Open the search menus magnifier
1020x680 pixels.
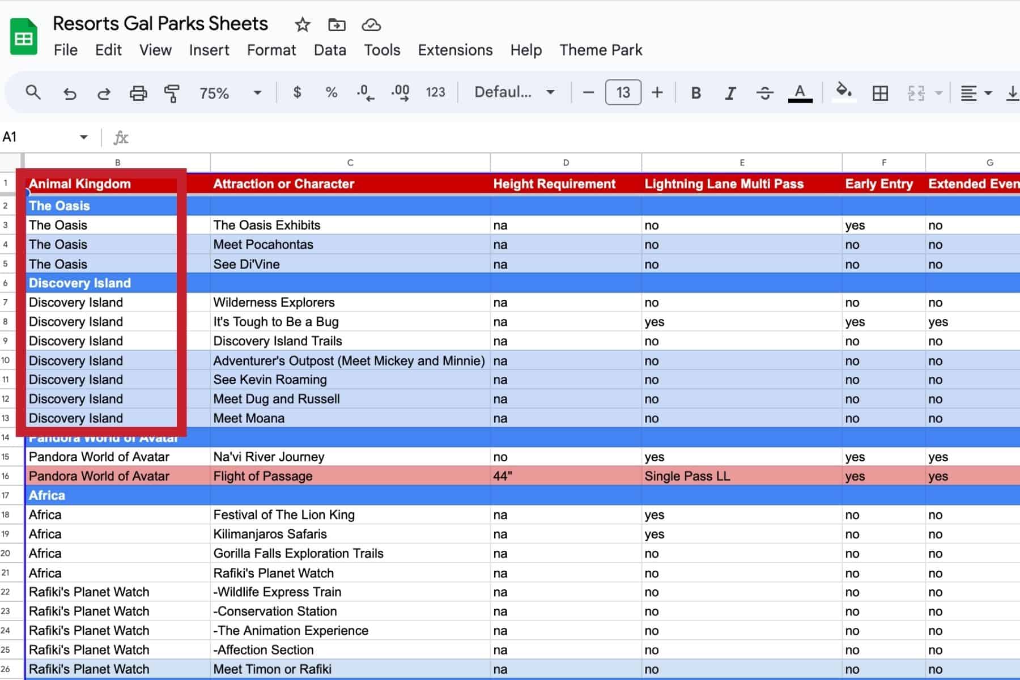(x=33, y=92)
